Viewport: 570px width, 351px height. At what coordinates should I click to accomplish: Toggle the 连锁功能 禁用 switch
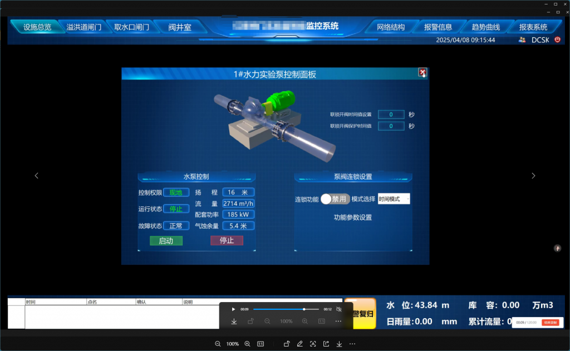pos(335,199)
